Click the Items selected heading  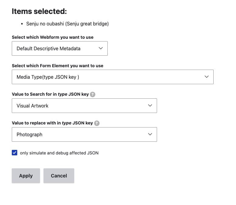point(39,12)
